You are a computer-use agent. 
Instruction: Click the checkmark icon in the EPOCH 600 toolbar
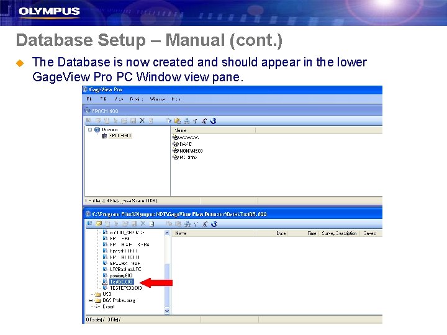tap(196, 121)
